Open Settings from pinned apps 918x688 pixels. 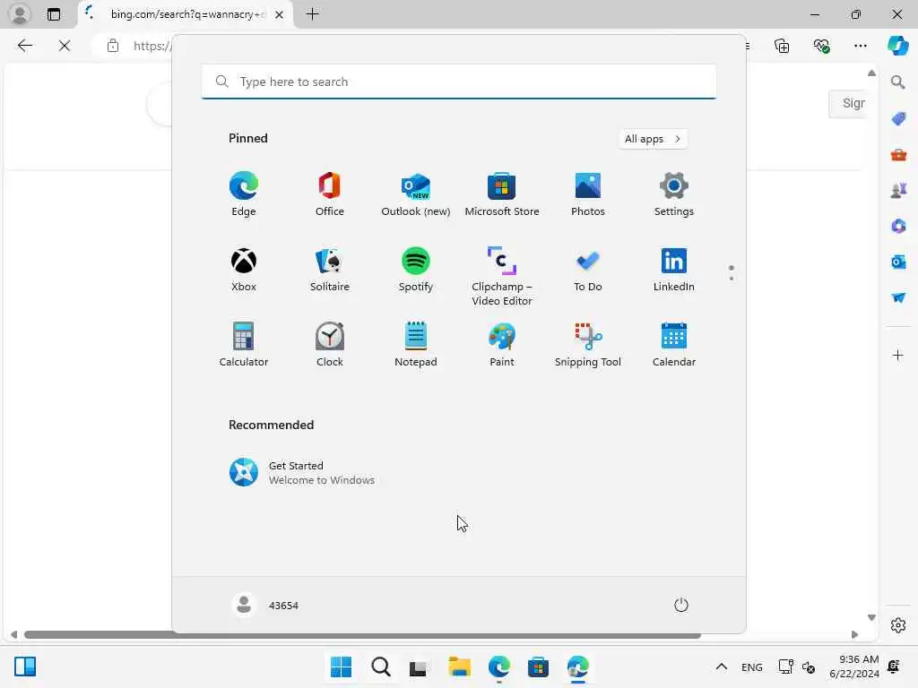pos(674,194)
